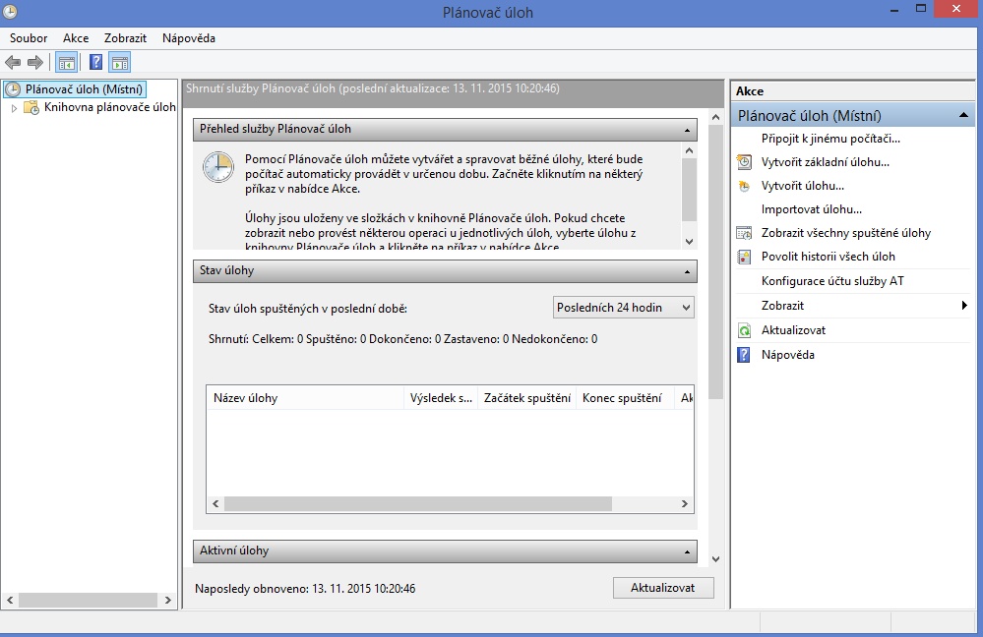The height and width of the screenshot is (637, 983).
Task: Collapse the Stav úlohy section
Action: 687,271
